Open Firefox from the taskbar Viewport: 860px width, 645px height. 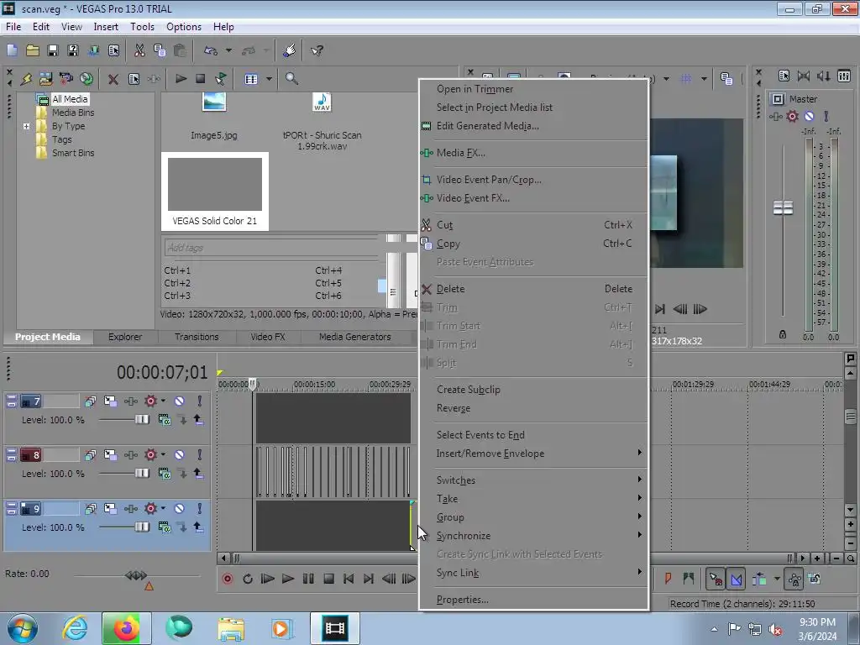coord(126,628)
